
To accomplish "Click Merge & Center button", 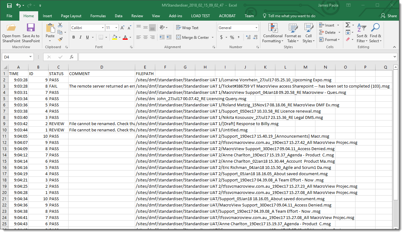I will [x=193, y=38].
